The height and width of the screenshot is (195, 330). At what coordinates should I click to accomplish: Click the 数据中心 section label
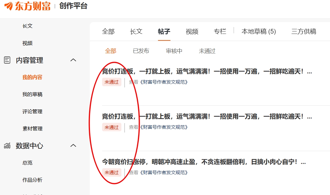[x=29, y=146]
